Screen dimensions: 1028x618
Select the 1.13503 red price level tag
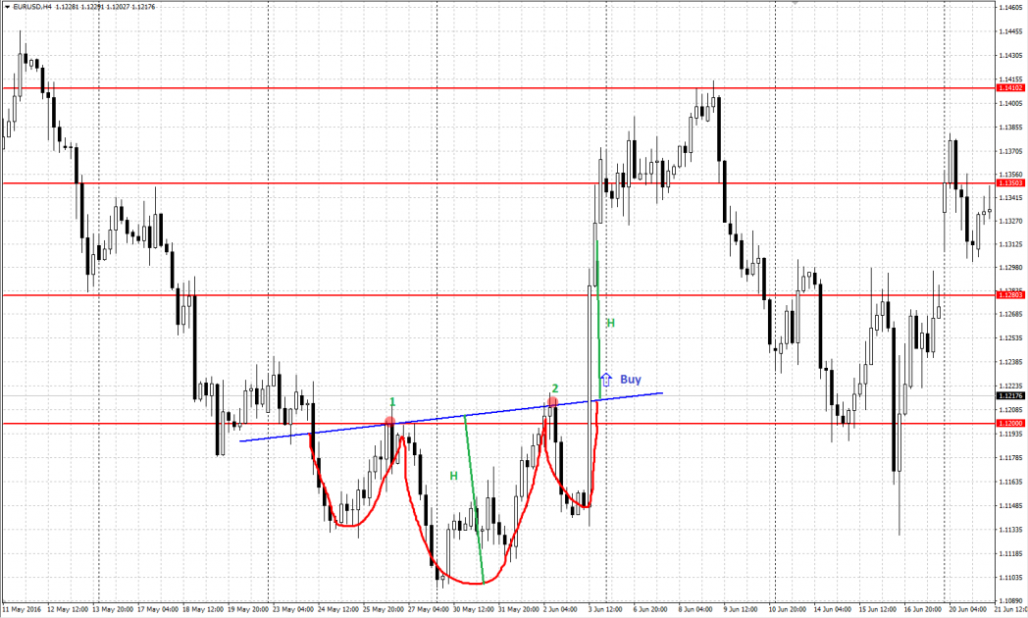[x=1010, y=182]
